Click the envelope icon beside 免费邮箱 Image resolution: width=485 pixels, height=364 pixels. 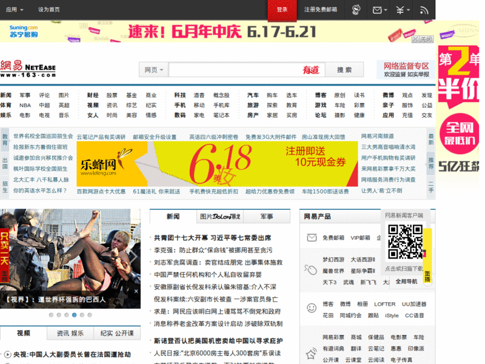point(310,237)
